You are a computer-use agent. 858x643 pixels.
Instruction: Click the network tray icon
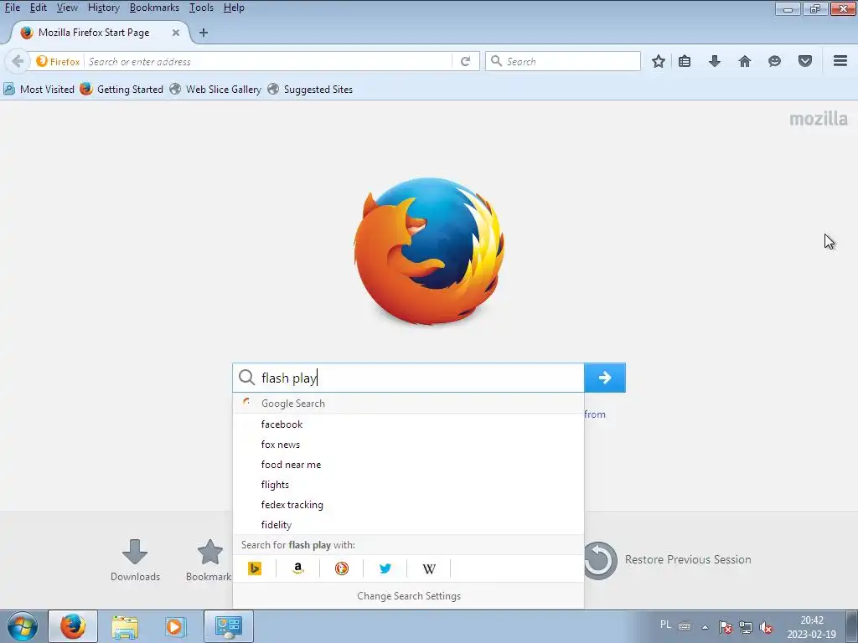745,627
